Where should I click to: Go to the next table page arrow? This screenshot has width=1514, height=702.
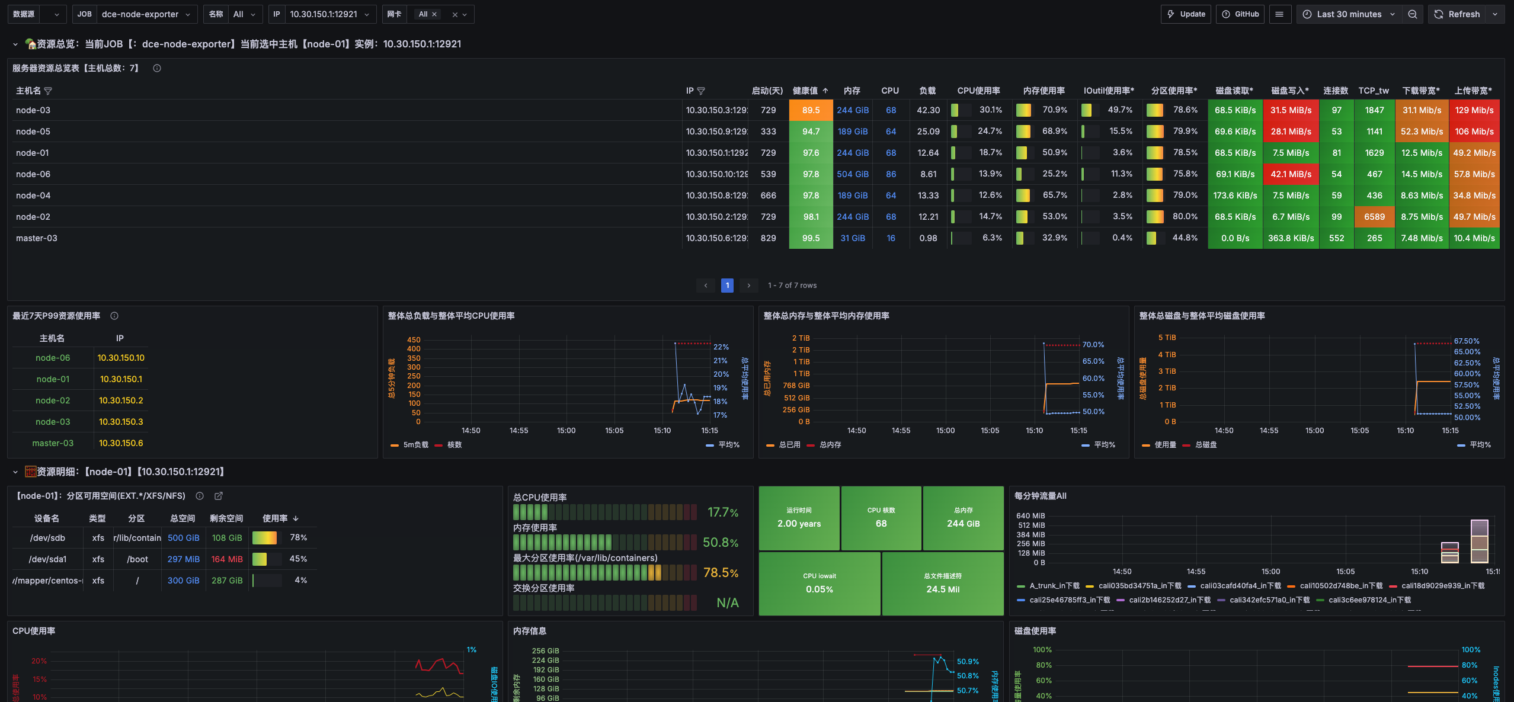click(749, 286)
